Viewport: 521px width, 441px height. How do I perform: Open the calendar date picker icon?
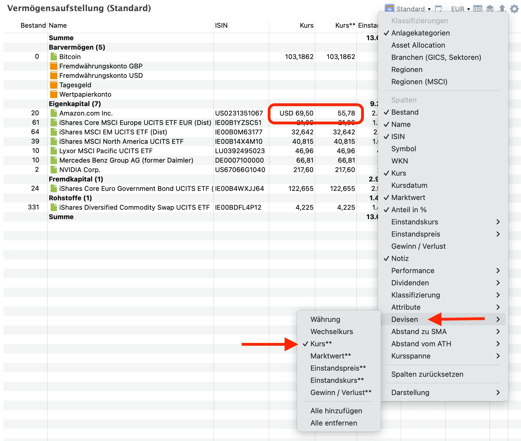(x=478, y=9)
